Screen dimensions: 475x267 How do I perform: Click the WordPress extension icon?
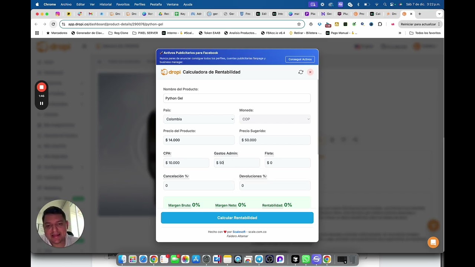click(x=311, y=24)
